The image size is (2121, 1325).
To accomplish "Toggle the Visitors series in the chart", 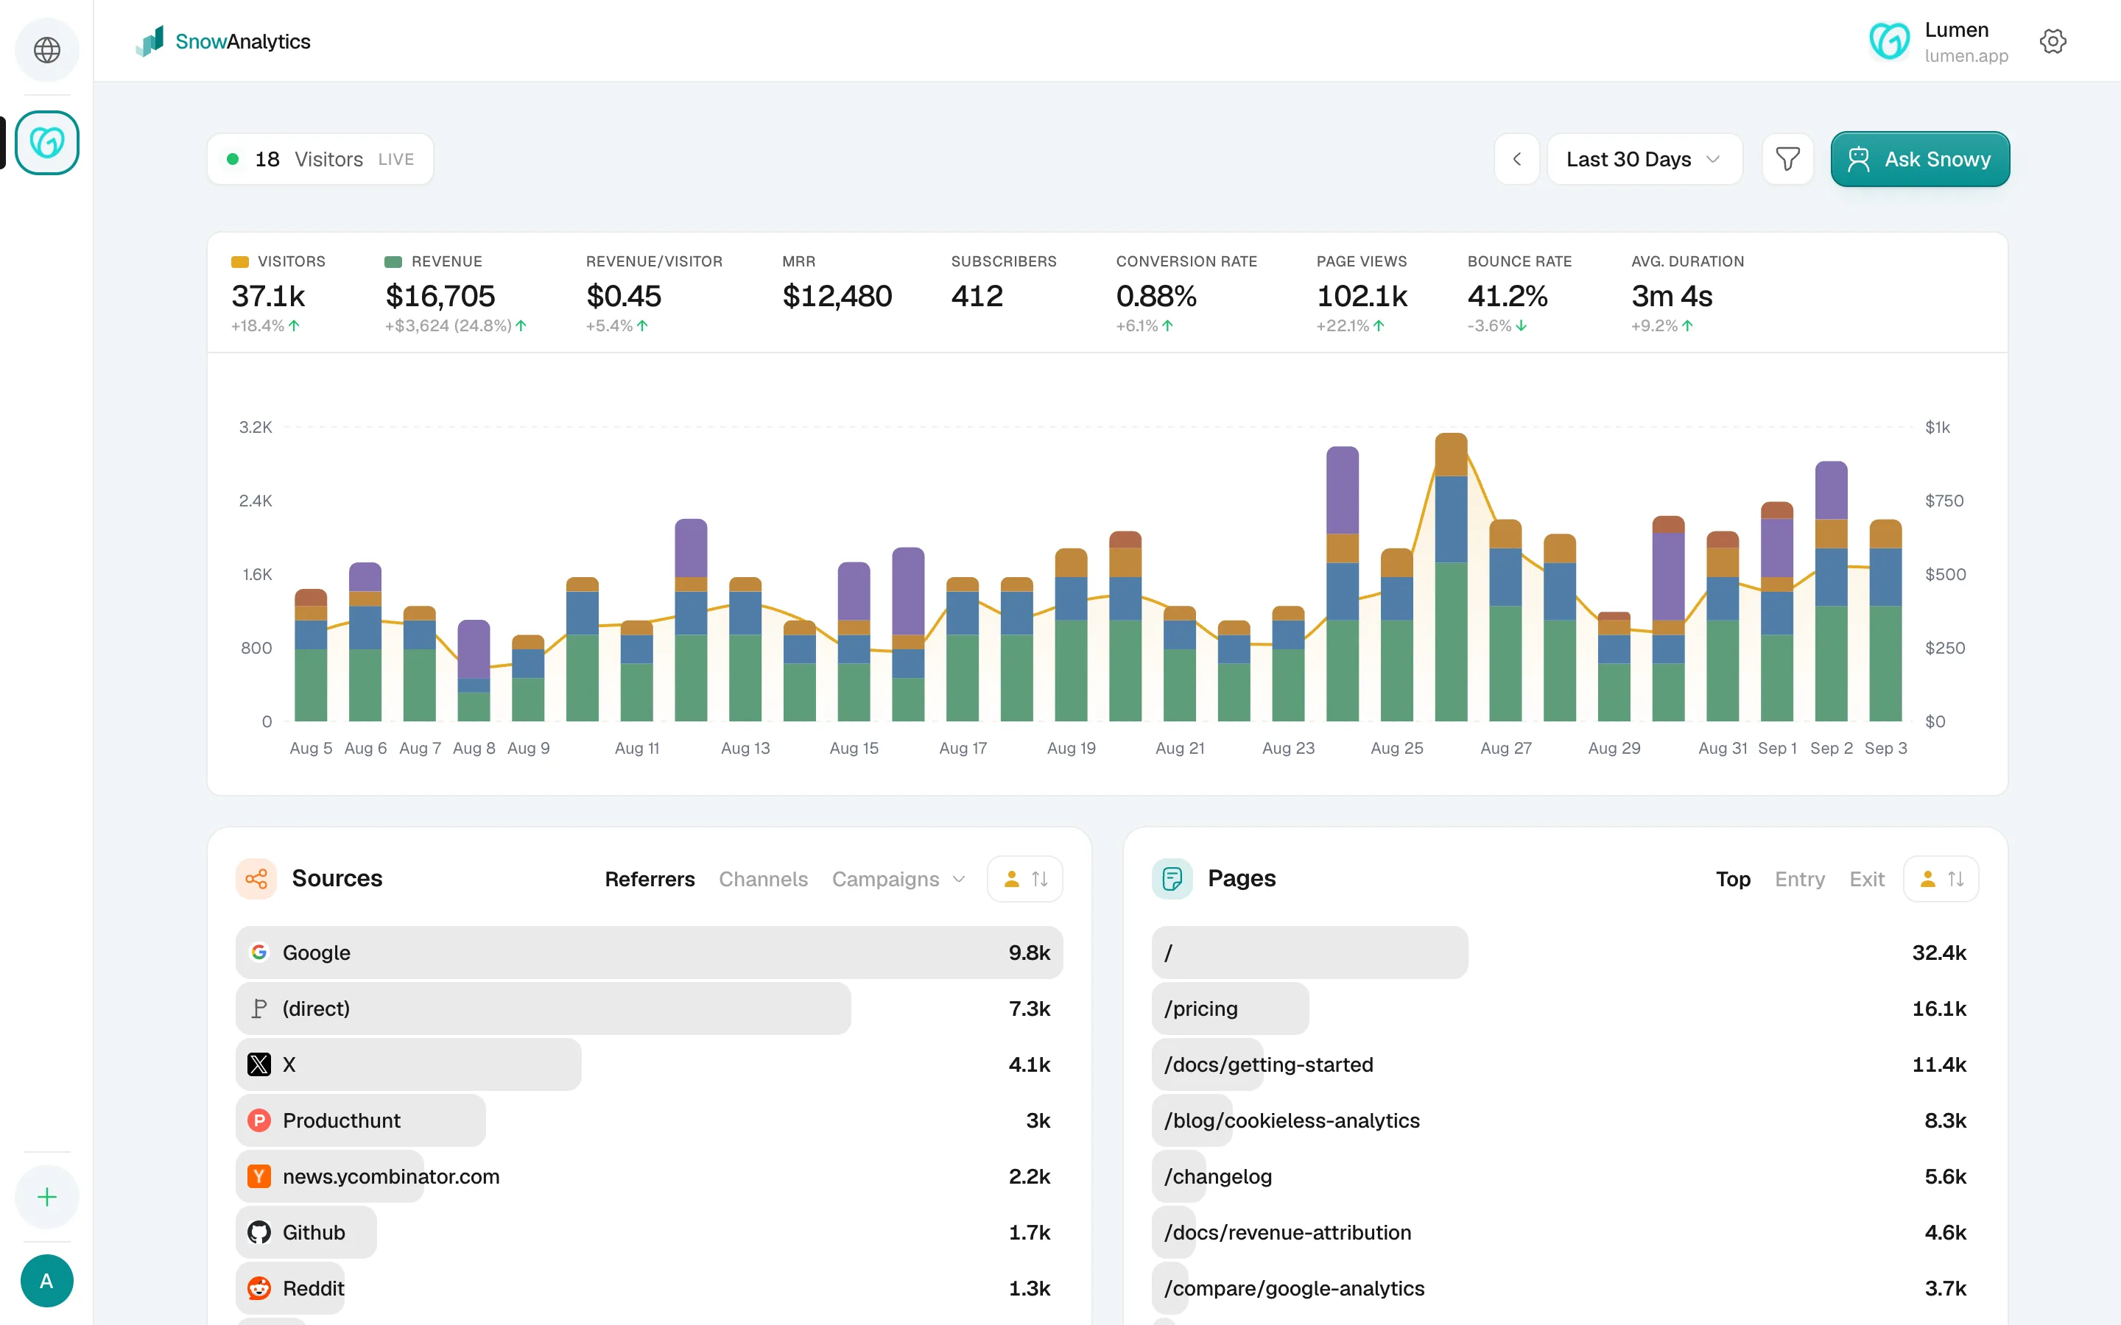I will point(278,261).
